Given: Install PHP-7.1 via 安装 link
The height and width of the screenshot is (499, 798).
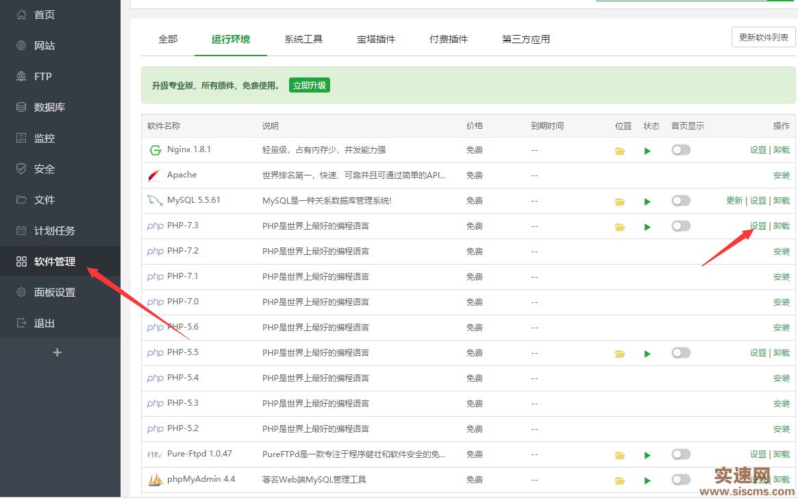Looking at the screenshot, I should [782, 276].
